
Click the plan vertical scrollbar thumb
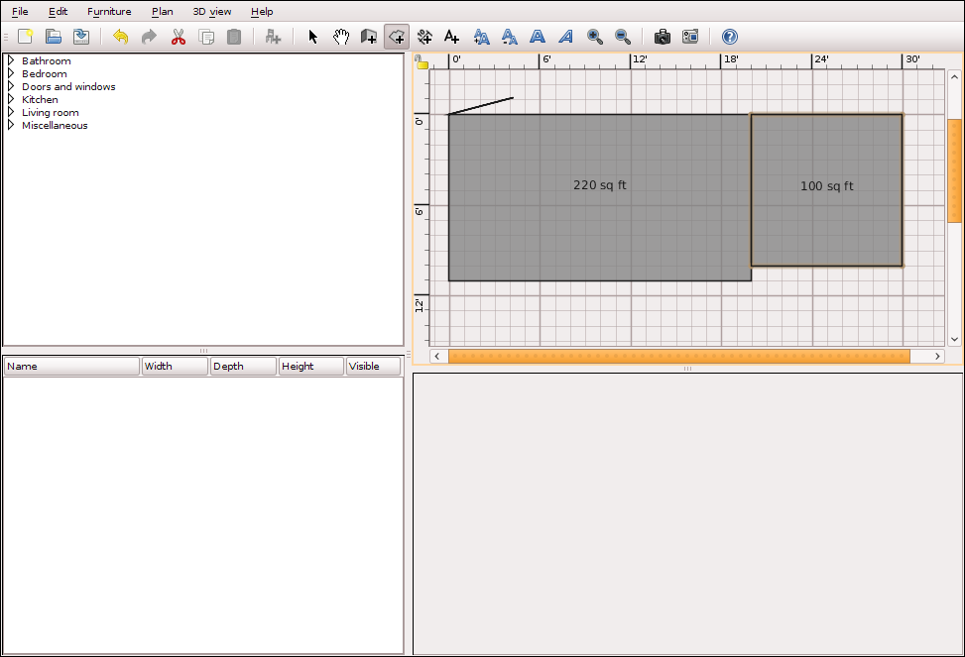point(954,171)
